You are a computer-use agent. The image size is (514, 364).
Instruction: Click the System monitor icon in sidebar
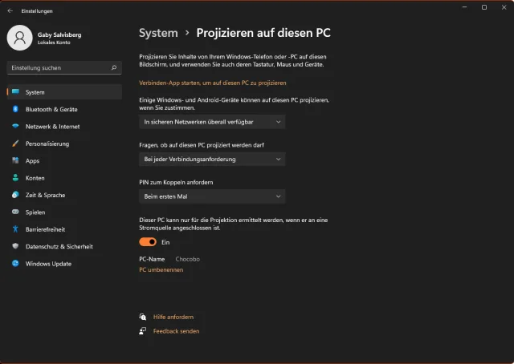point(15,92)
